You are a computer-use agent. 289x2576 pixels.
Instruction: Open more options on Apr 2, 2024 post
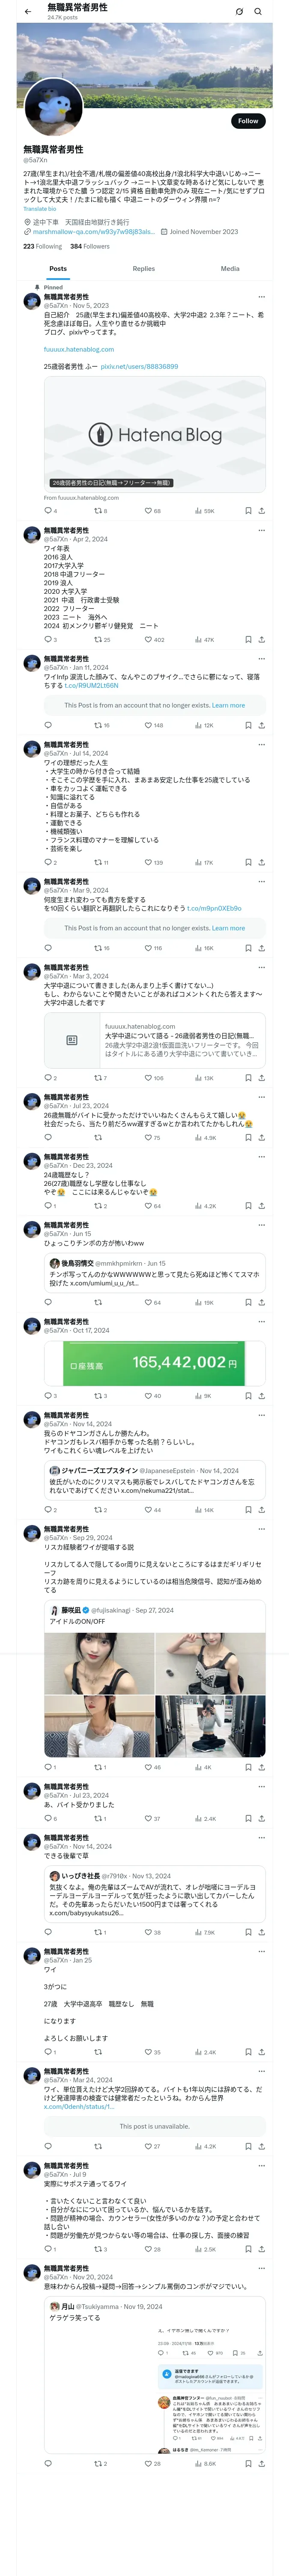[x=262, y=530]
